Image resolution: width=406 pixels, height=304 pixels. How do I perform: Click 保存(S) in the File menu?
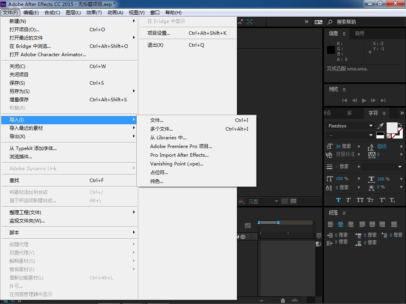tap(69, 83)
